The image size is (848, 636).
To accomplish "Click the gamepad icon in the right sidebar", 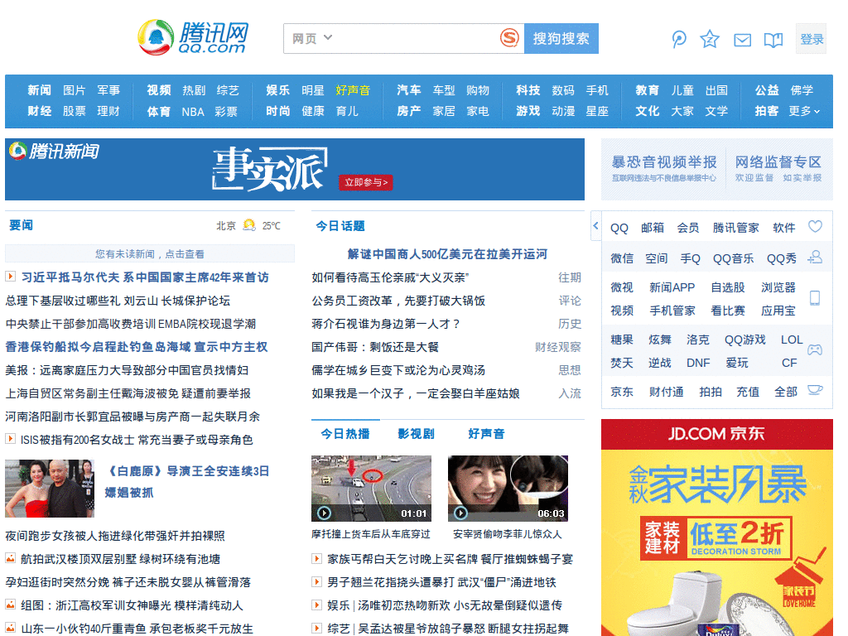I will [816, 350].
